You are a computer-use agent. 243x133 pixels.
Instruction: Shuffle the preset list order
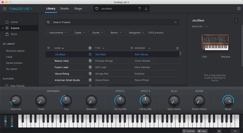click(177, 48)
